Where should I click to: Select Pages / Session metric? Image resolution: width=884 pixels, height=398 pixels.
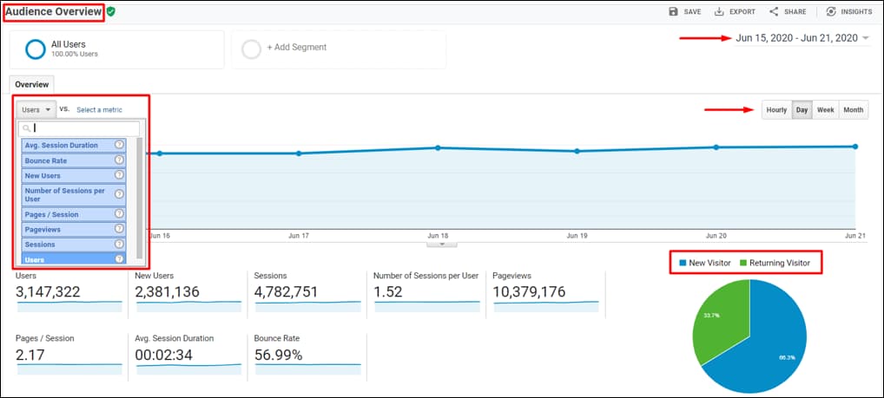tap(74, 214)
